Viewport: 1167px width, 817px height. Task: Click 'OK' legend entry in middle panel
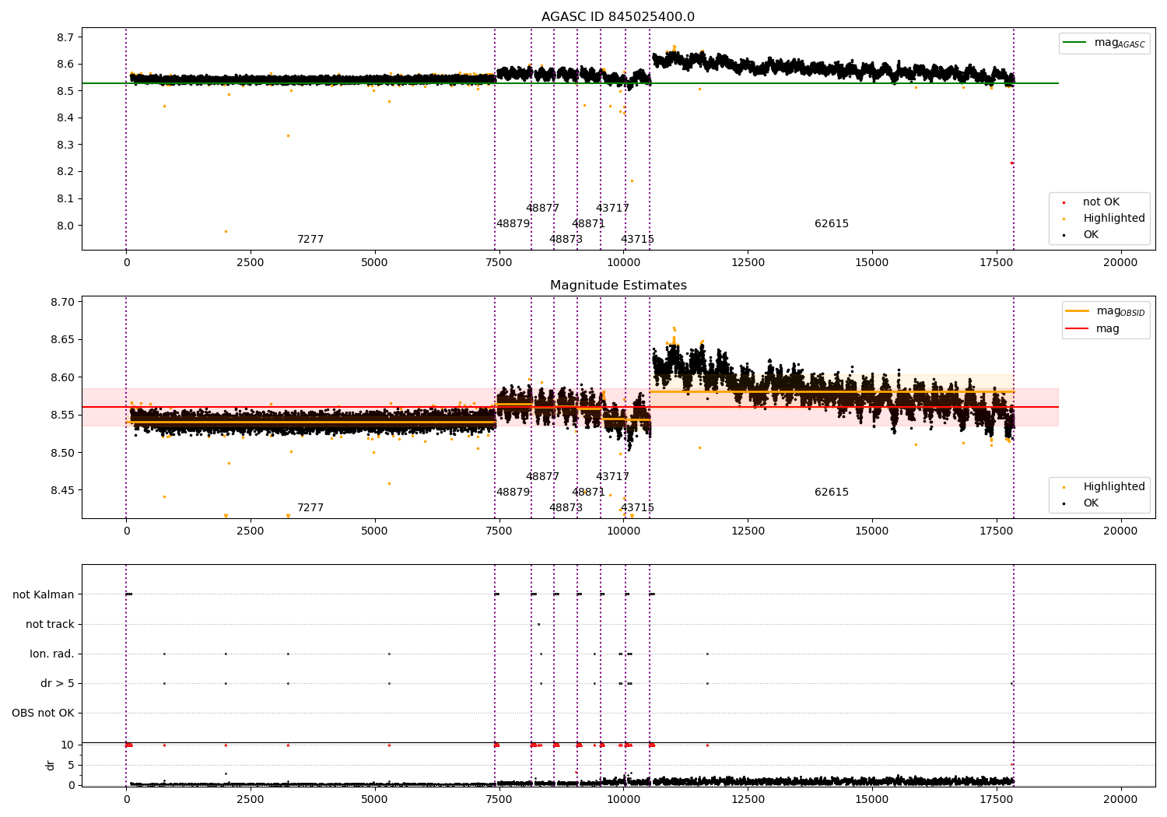click(x=1081, y=503)
